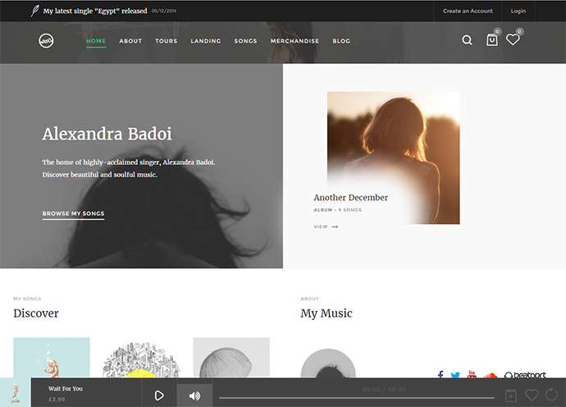
Task: Click the feather quill icon in top bar
Action: tap(34, 11)
